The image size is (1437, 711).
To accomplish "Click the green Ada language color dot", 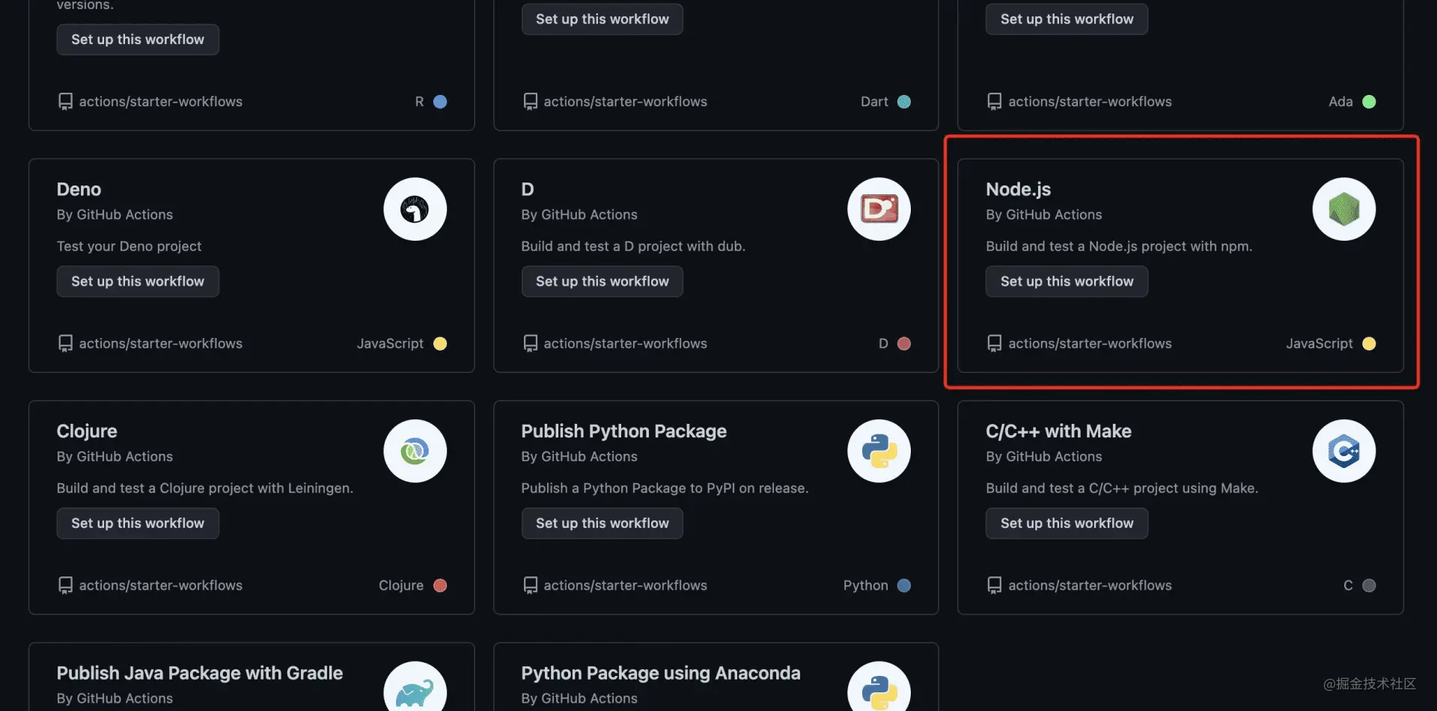I will pyautogui.click(x=1369, y=102).
